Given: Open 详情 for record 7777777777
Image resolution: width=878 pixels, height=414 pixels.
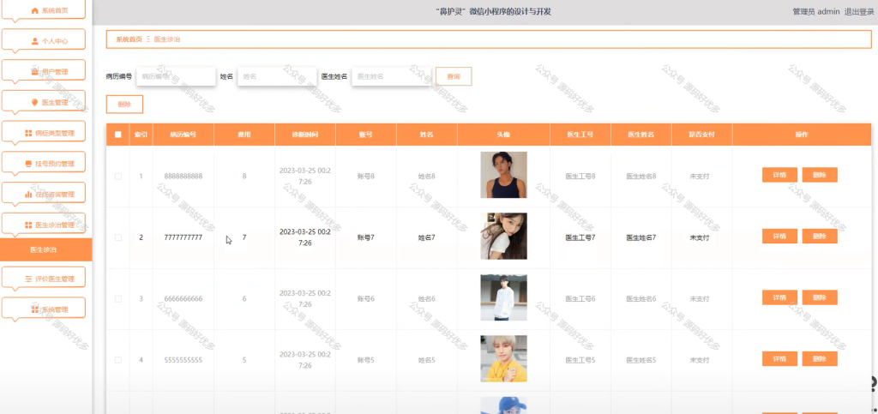Looking at the screenshot, I should [779, 236].
